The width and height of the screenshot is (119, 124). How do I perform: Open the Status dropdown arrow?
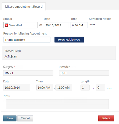pyautogui.click(x=35, y=25)
